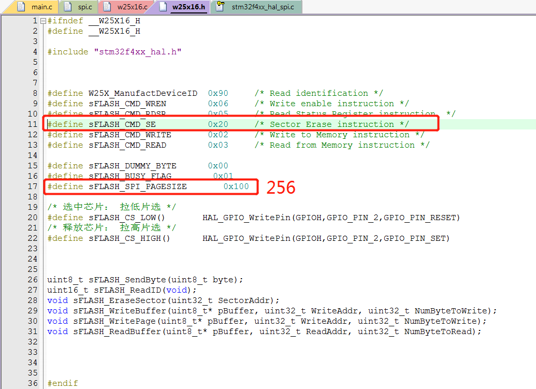Click GPIO_PIN_SET on line 22
Image resolution: width=536 pixels, height=389 pixels.
tap(415, 238)
